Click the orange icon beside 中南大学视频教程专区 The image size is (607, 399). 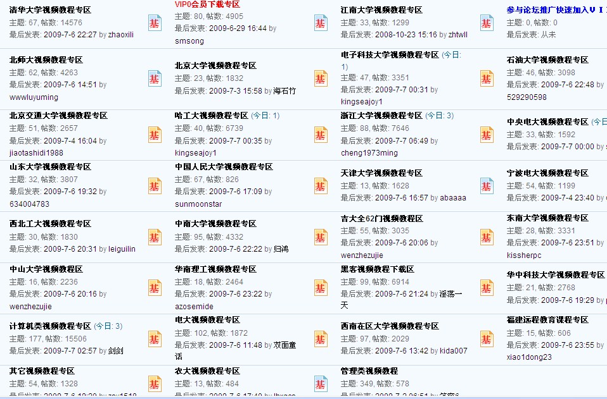(155, 237)
